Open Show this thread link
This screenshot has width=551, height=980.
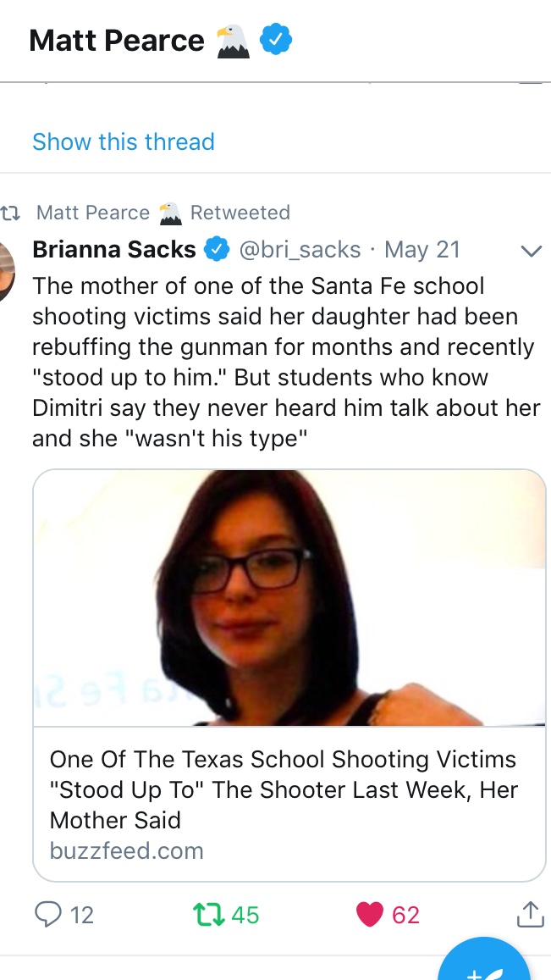point(123,141)
